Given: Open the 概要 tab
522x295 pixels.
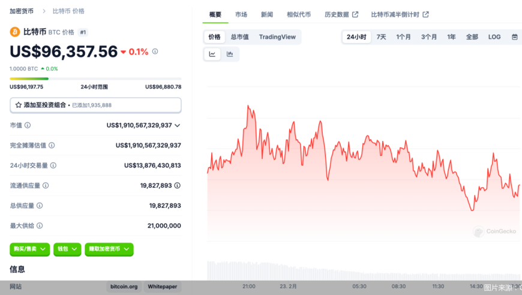Looking at the screenshot, I should click(215, 14).
